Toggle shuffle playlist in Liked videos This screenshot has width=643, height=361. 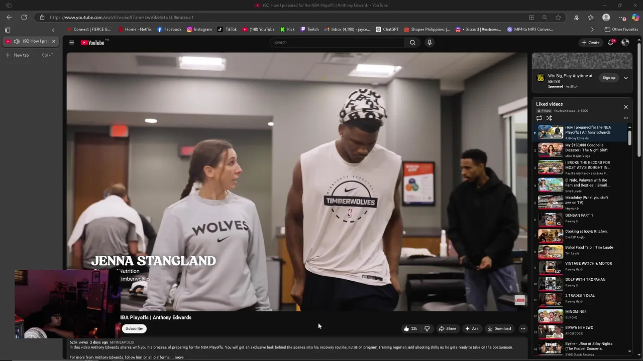pos(549,118)
